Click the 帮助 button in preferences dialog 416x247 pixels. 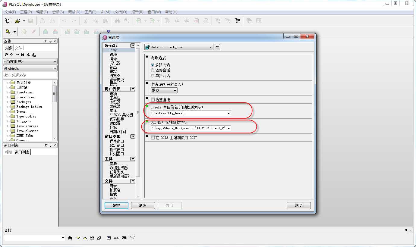point(298,205)
